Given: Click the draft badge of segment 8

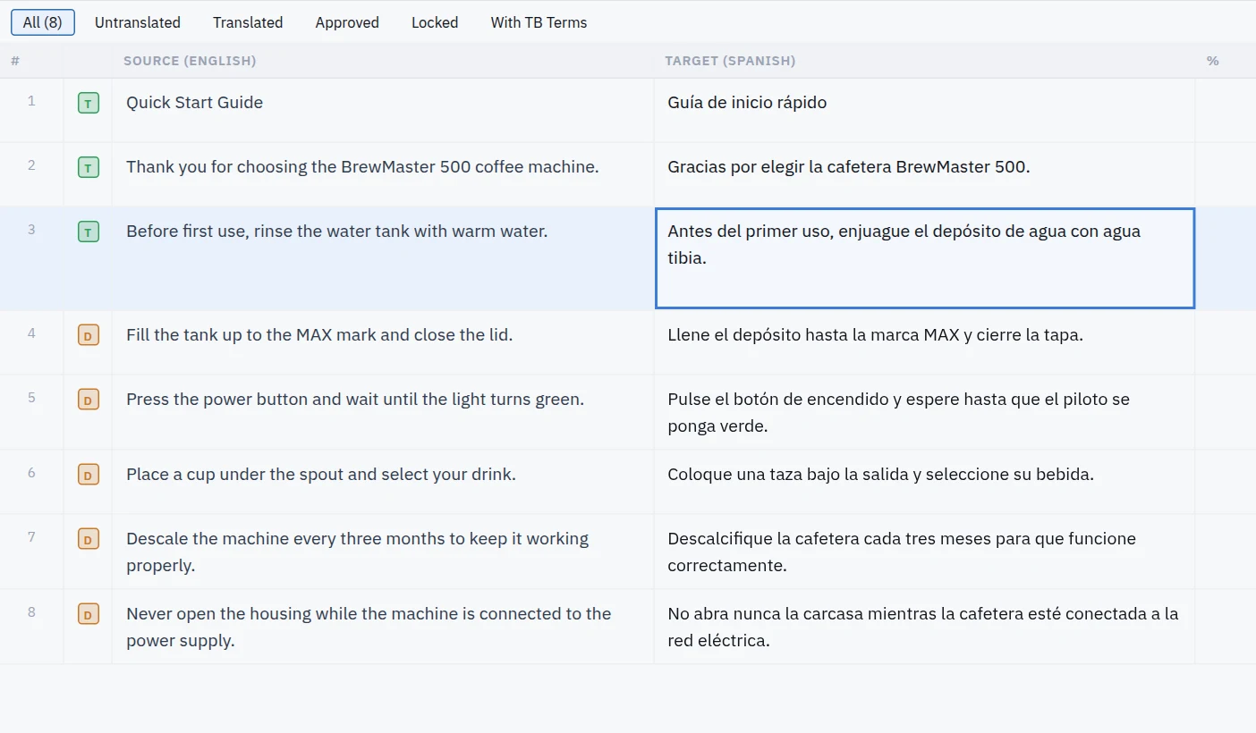Looking at the screenshot, I should point(88,615).
